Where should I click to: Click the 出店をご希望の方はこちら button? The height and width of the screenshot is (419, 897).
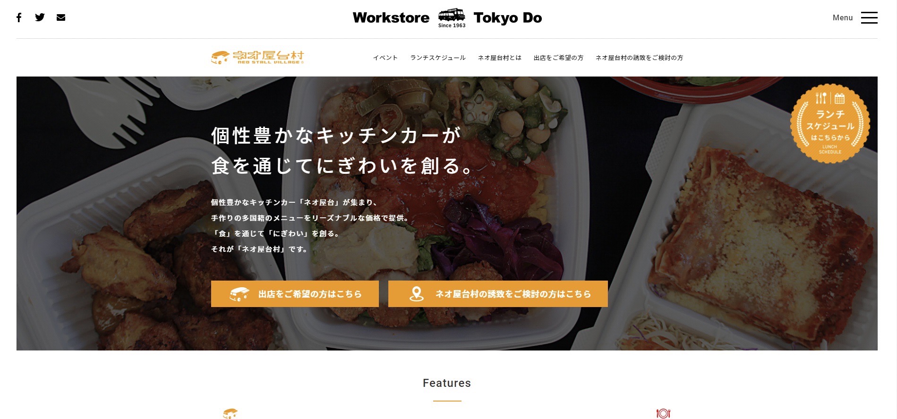(295, 294)
